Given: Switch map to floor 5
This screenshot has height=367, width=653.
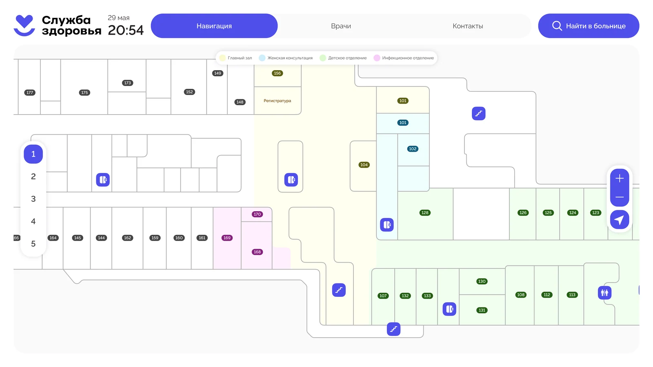Looking at the screenshot, I should pos(33,244).
